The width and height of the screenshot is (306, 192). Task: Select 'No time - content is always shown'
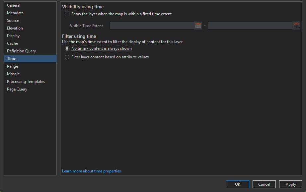tap(67, 48)
